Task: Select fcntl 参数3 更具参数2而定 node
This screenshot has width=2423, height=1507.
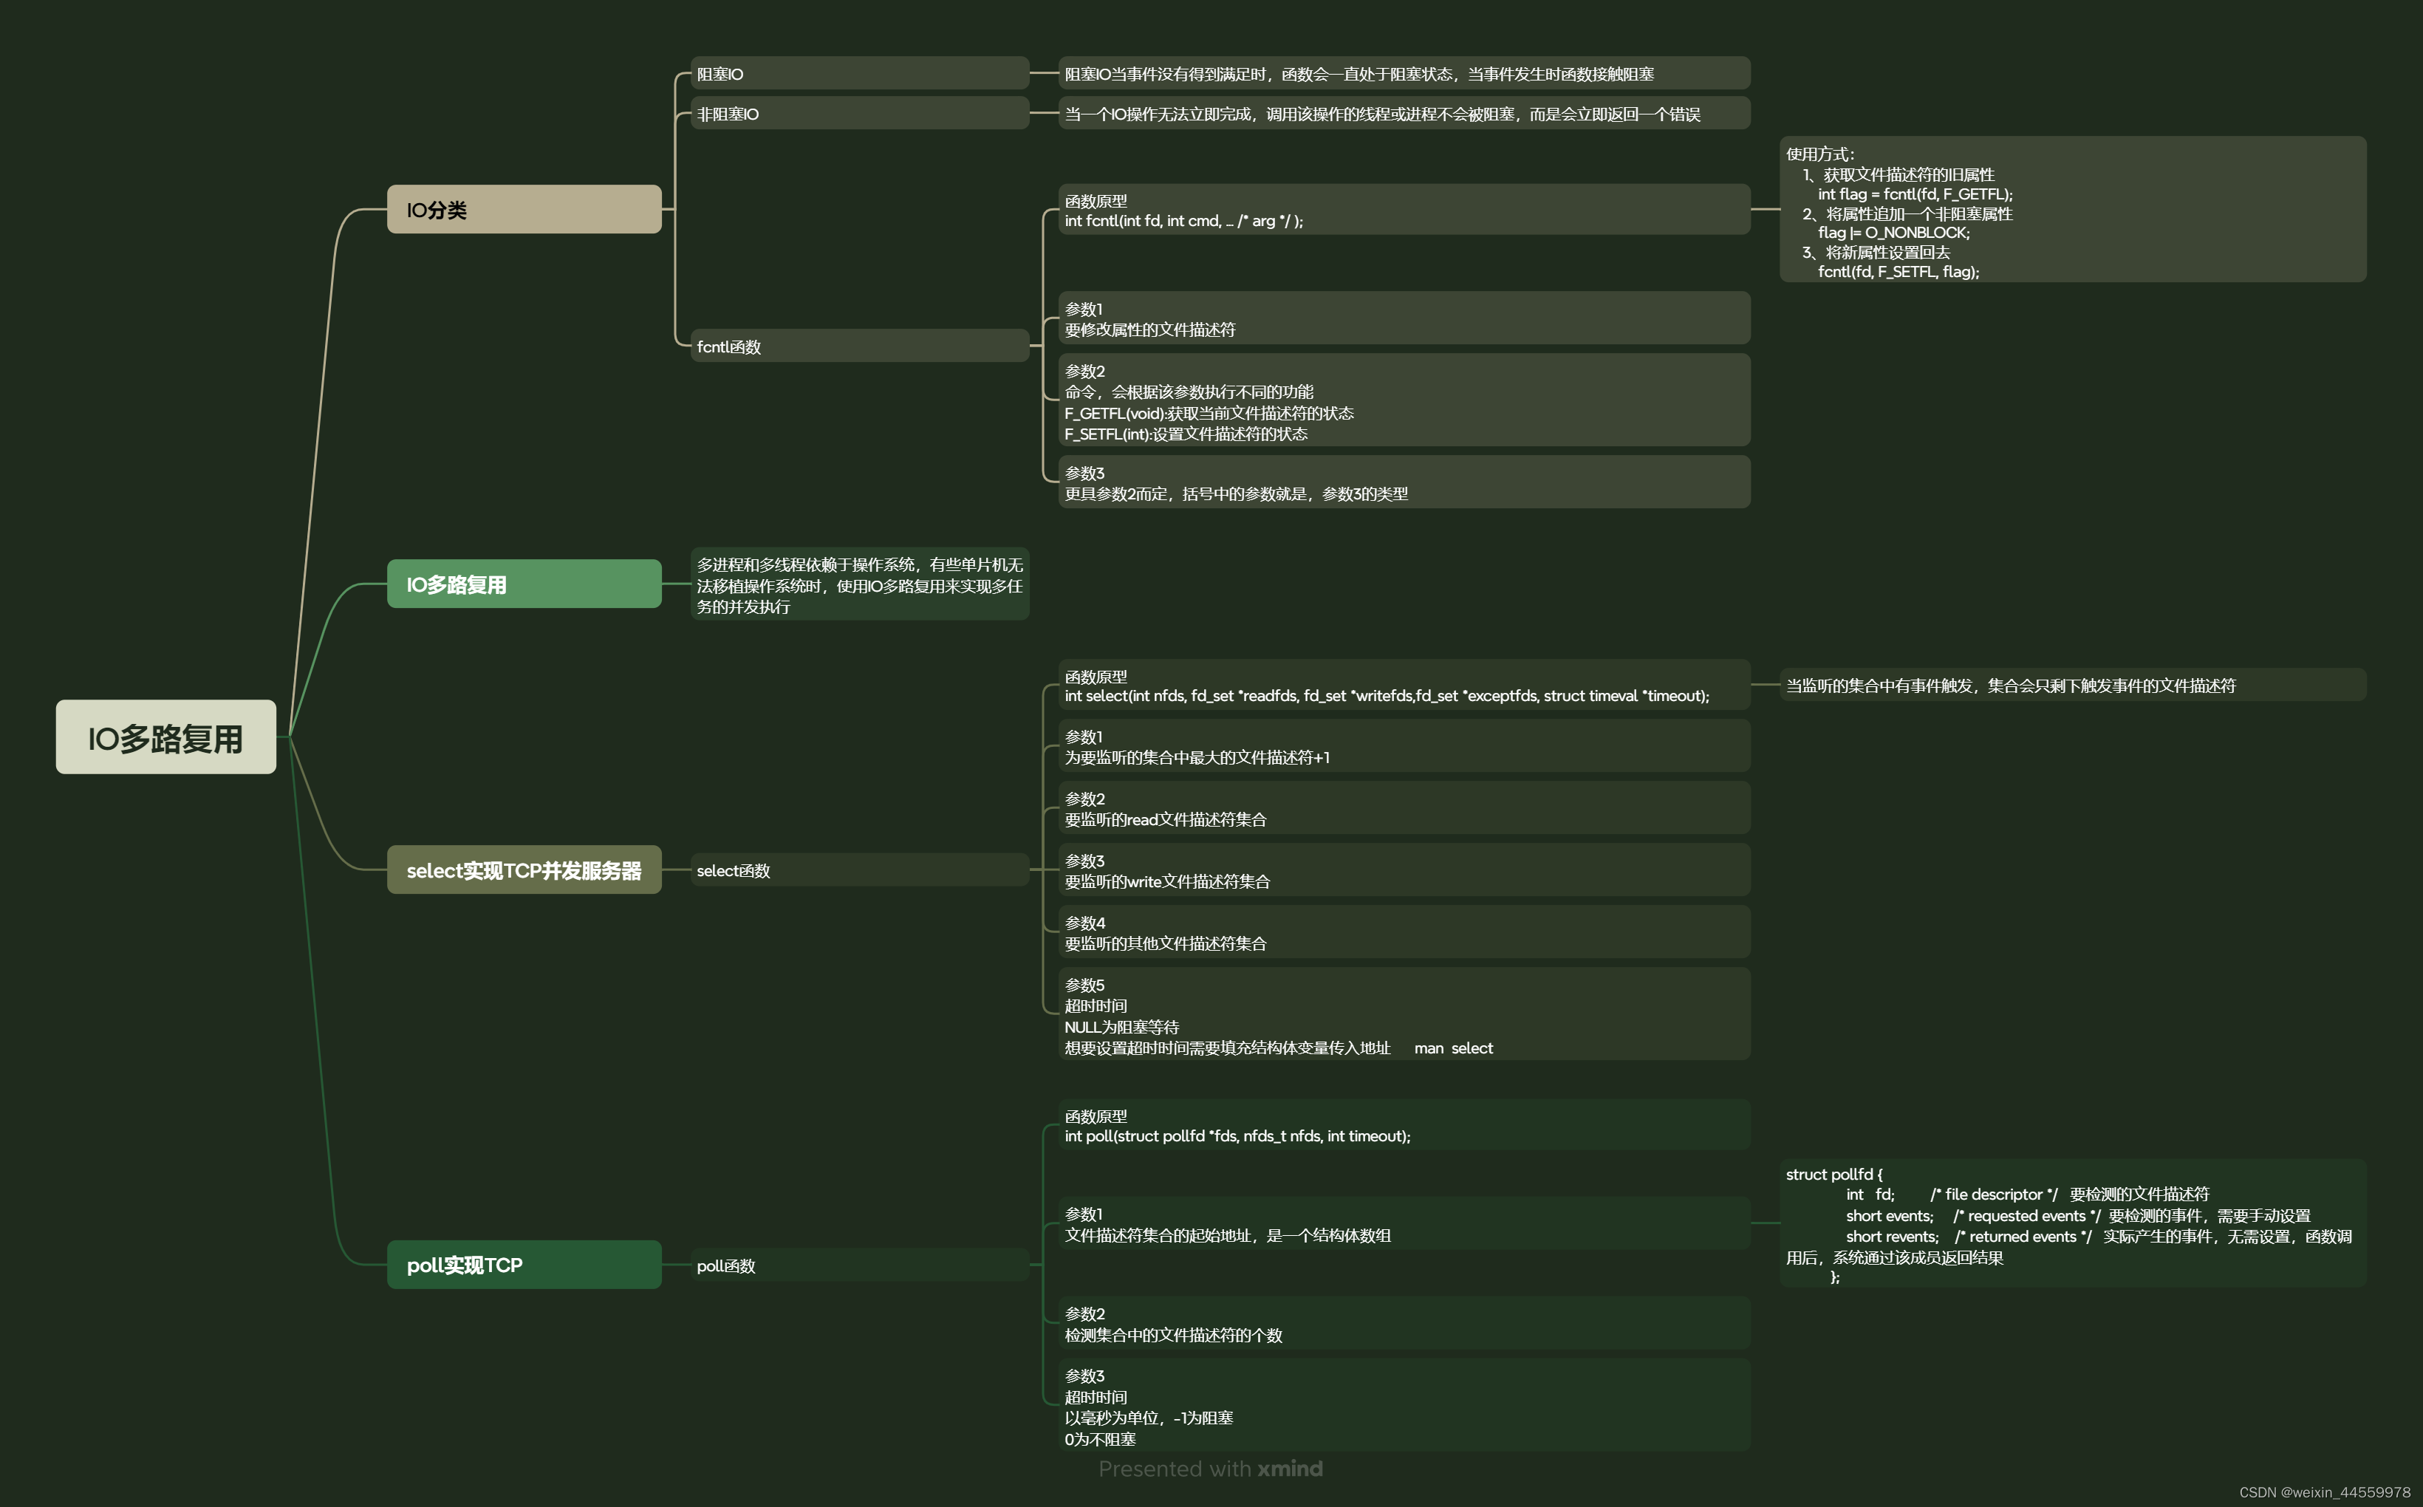Action: (x=1404, y=482)
